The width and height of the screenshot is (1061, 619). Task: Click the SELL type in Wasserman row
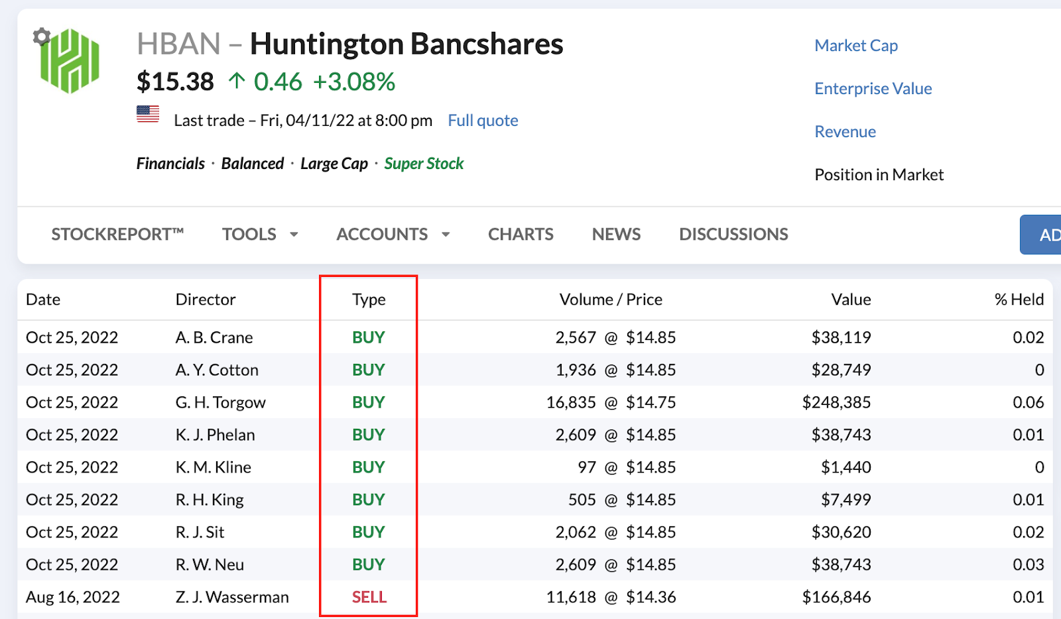[369, 598]
